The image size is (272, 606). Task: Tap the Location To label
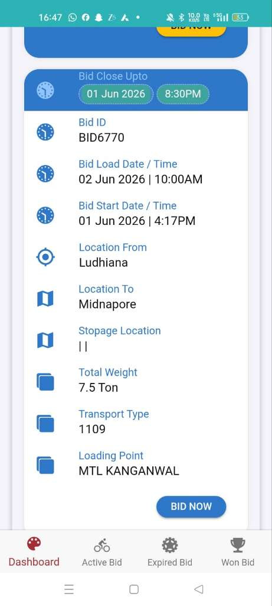(106, 289)
